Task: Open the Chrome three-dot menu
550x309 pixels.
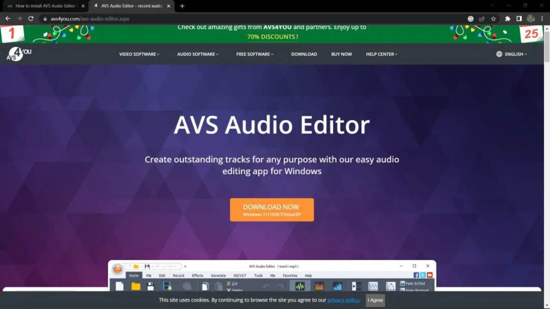Action: point(542,19)
